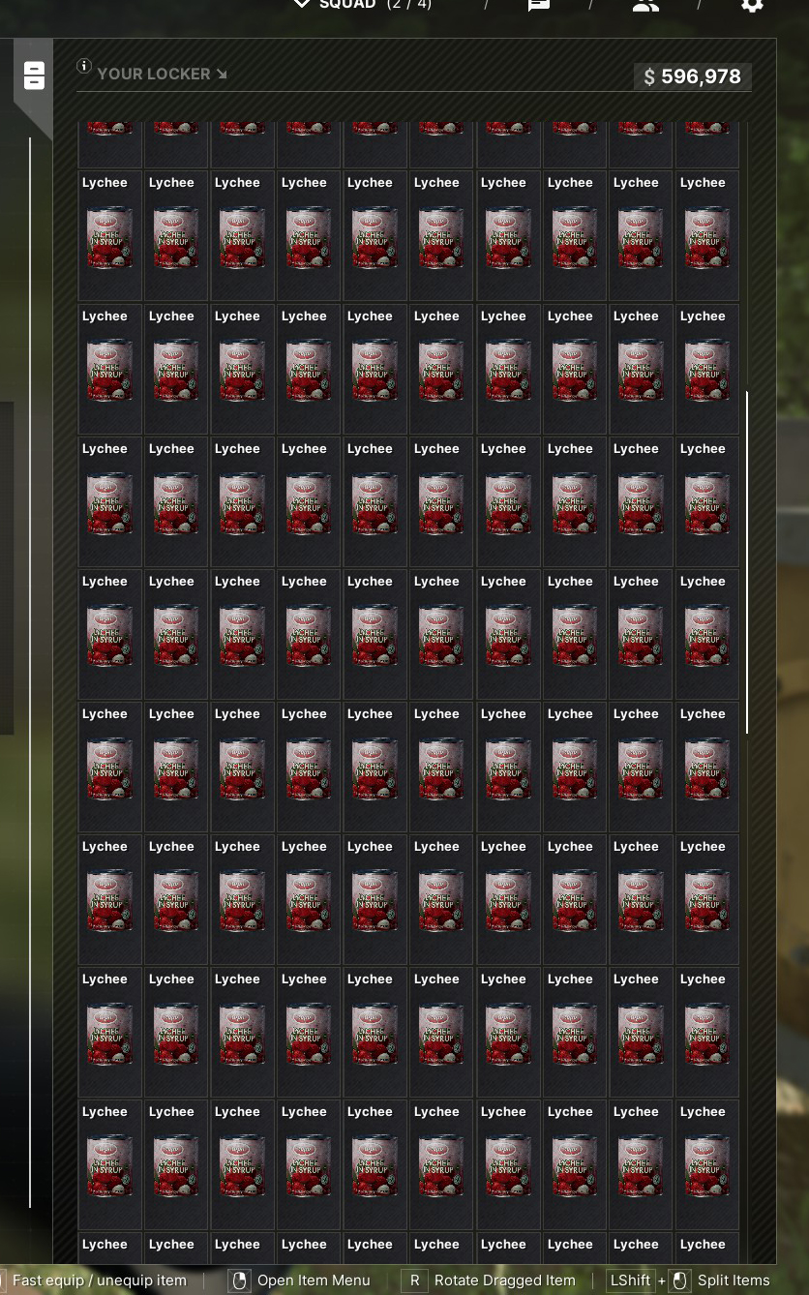Screen dimensions: 809x1295
Task: Select the first Lychee can in top full row
Action: click(x=109, y=236)
